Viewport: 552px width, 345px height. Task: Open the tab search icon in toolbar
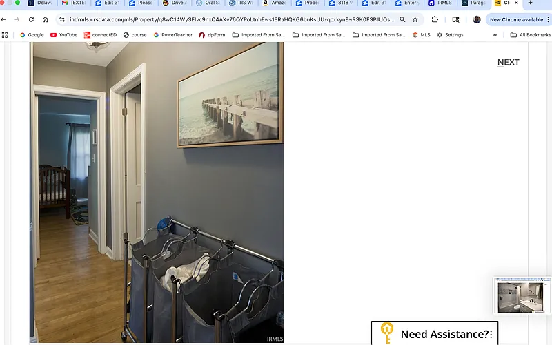pyautogui.click(x=455, y=20)
